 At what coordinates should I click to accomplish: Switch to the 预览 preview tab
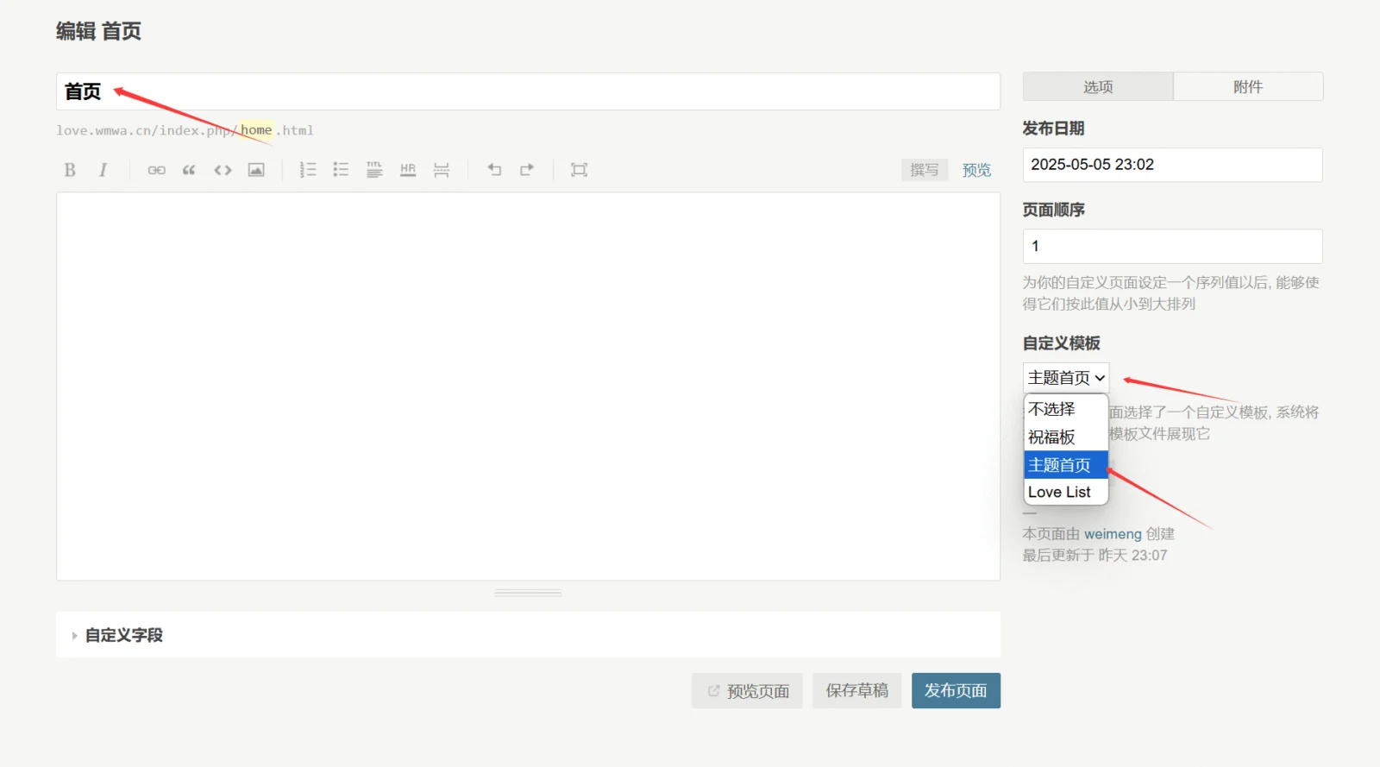pos(976,170)
